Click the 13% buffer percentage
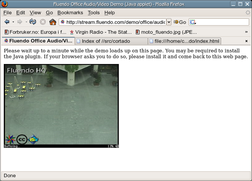This screenshot has width=252, height=181. (x=111, y=146)
